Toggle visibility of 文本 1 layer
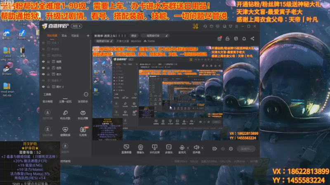Viewport: 330px width, 185px height. 43,43
